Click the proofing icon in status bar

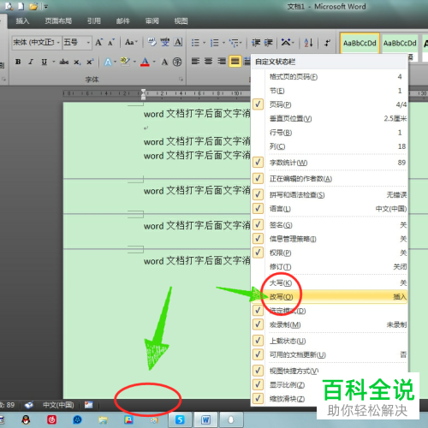click(x=29, y=405)
